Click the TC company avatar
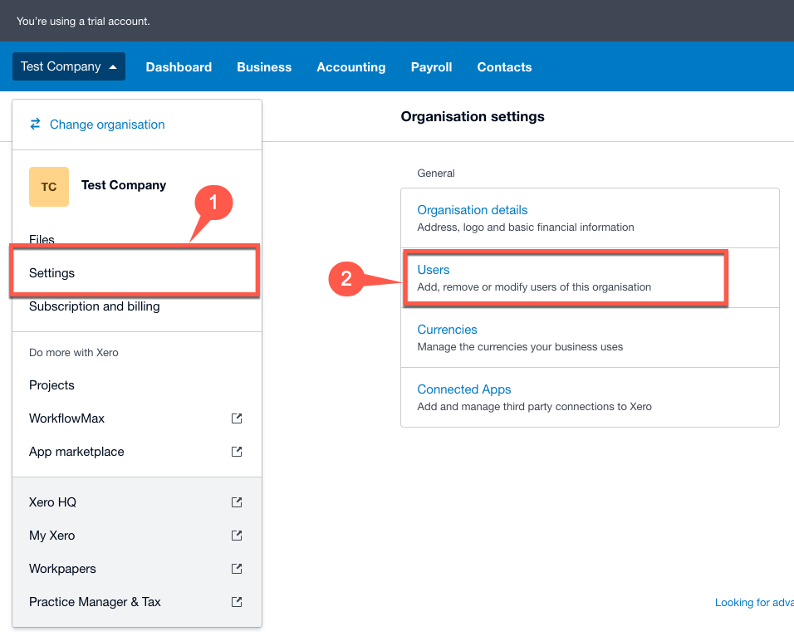This screenshot has width=794, height=641. tap(49, 187)
